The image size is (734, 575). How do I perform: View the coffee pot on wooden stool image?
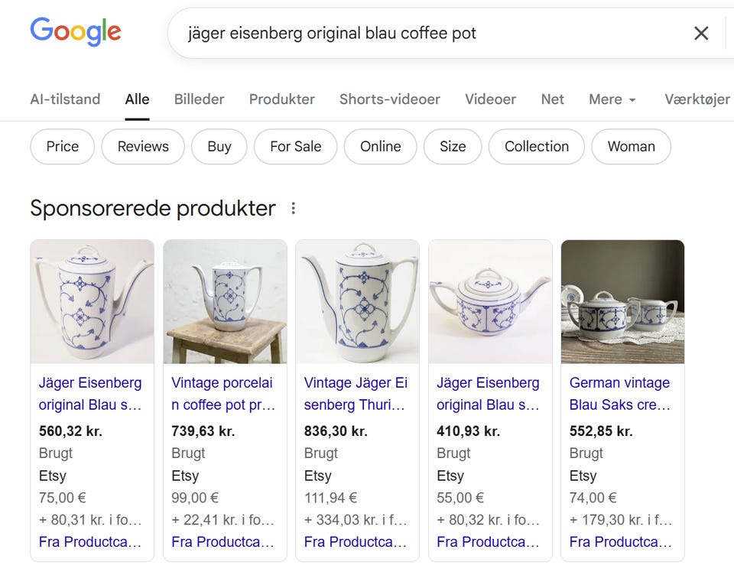pos(225,302)
